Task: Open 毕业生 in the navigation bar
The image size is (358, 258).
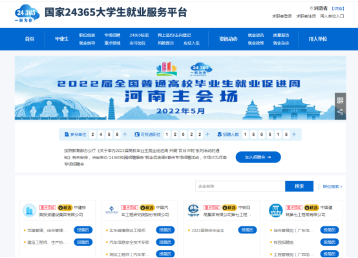Action: point(61,39)
